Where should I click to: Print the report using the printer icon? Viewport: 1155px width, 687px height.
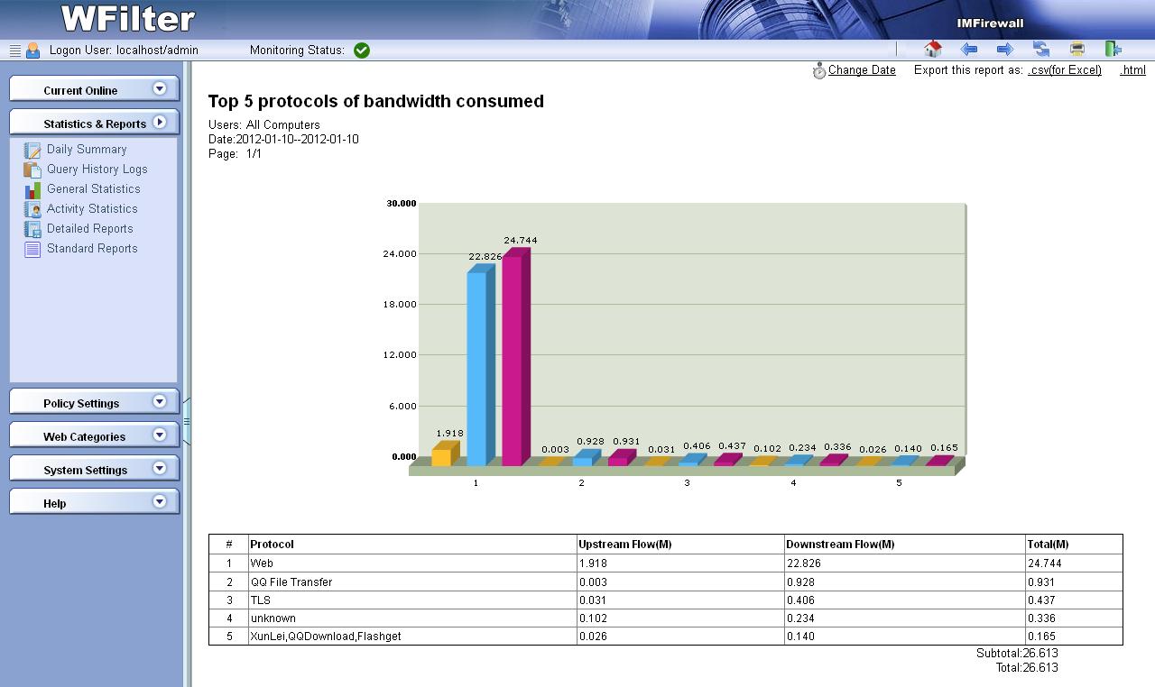click(1076, 50)
